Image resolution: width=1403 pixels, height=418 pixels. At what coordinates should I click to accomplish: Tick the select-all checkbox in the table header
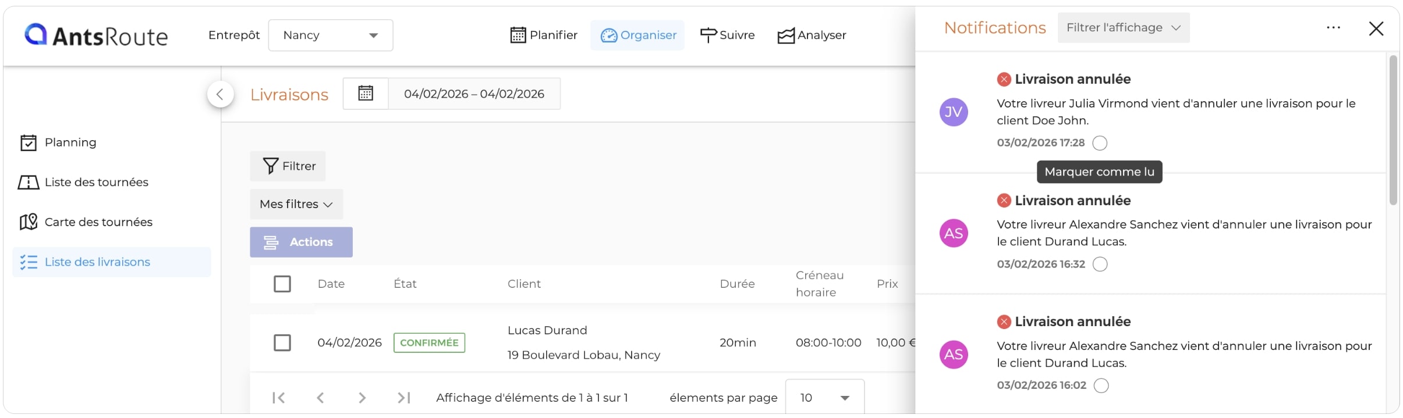point(282,284)
